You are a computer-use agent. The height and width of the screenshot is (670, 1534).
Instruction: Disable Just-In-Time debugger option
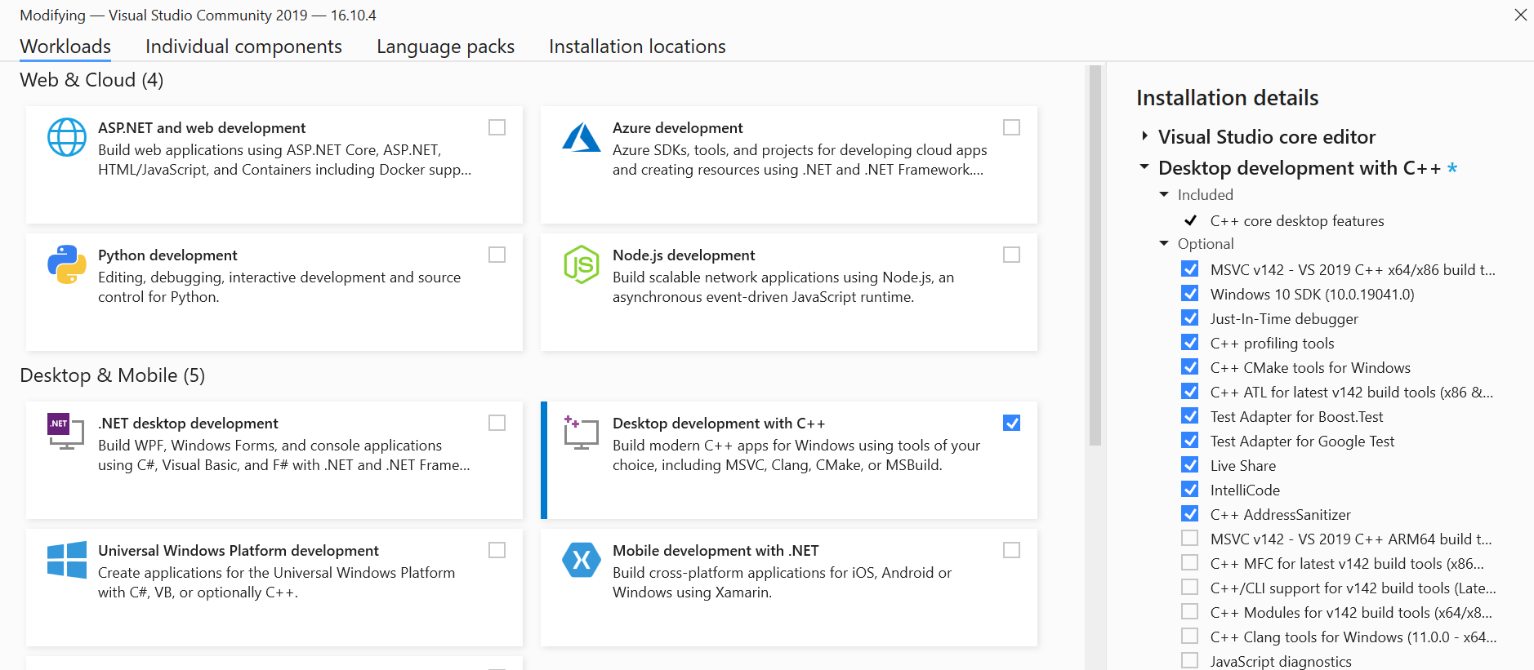pos(1190,318)
